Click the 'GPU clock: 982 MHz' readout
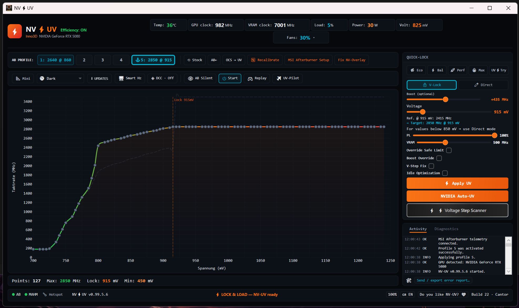Viewport: 519px width, 308px height. 216,25
